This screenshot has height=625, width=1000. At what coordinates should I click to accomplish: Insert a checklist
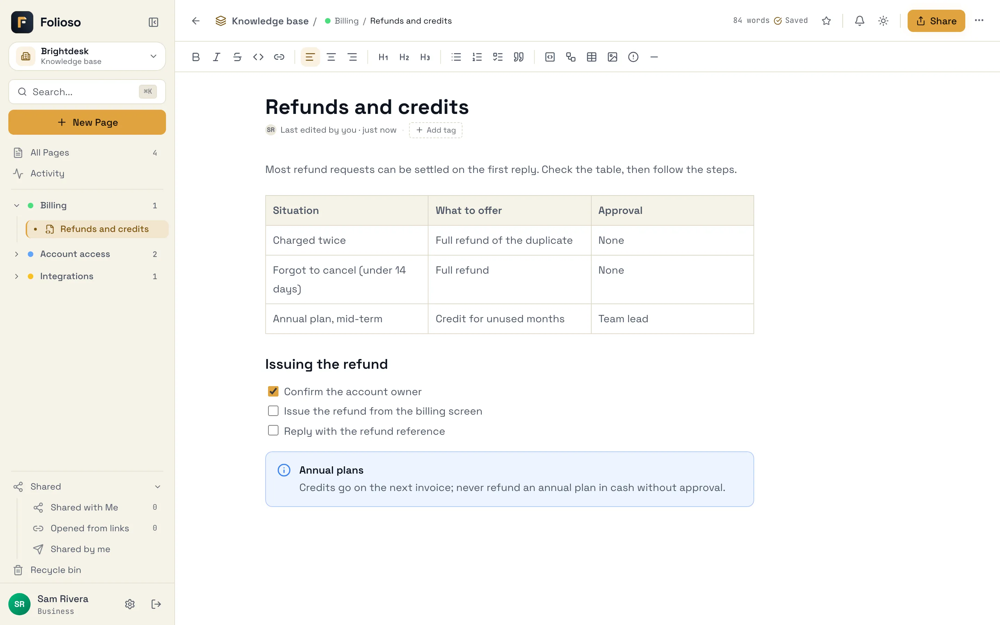click(498, 57)
